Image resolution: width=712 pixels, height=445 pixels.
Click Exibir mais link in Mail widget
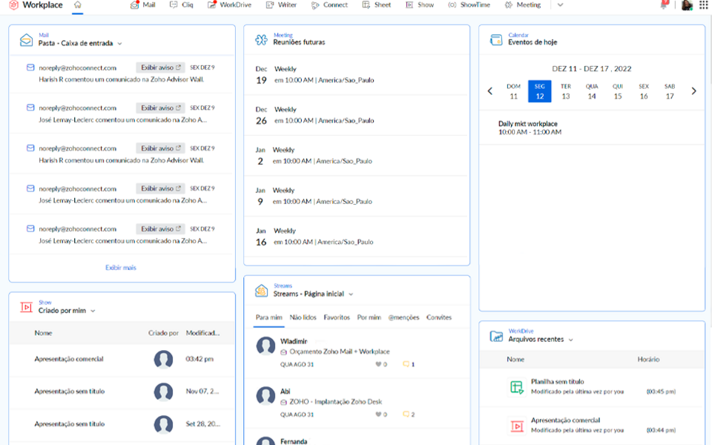(121, 268)
